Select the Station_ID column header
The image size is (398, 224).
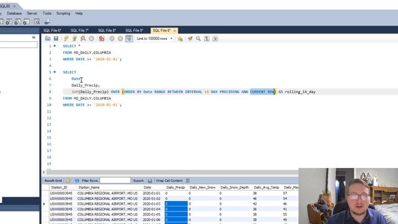coord(59,187)
